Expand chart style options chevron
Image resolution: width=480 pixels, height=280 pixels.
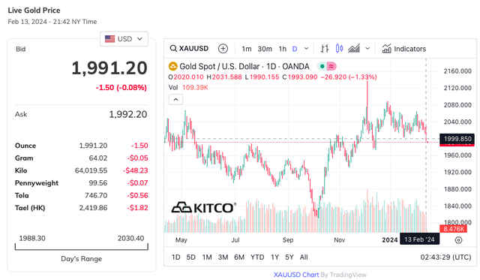367,48
